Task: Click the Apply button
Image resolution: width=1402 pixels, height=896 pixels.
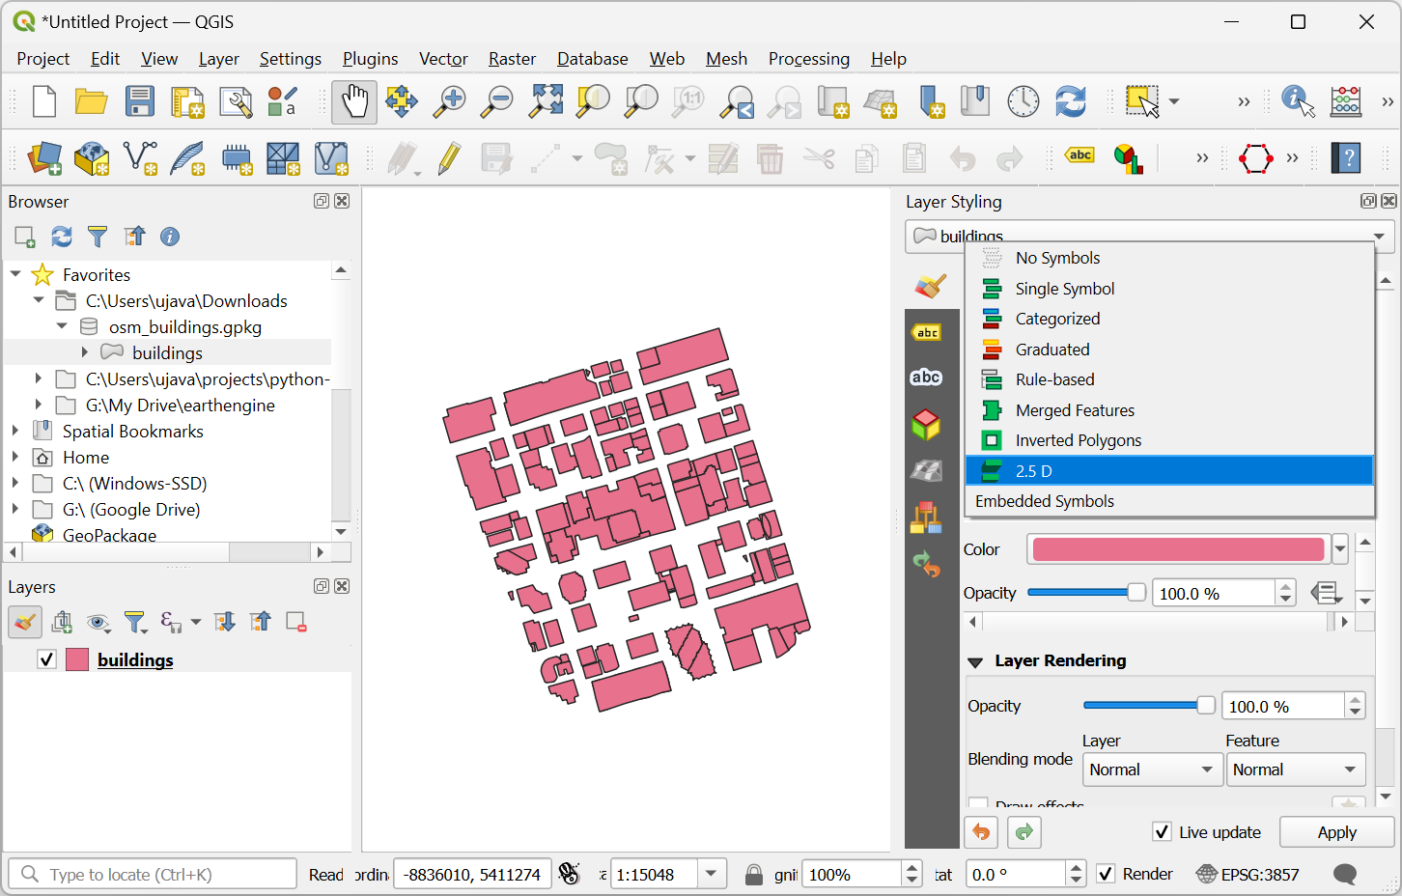Action: 1336,832
